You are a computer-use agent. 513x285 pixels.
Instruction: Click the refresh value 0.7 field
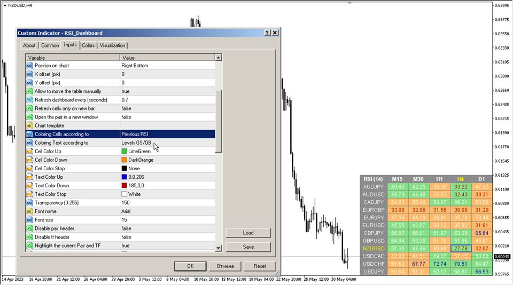point(167,100)
